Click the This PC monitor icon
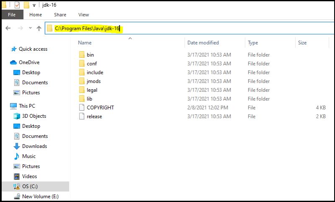This screenshot has height=202, width=335. pos(13,106)
